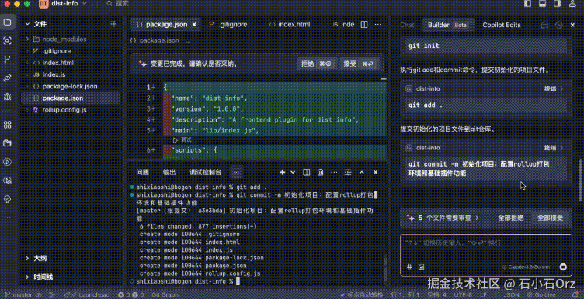Click the terminal settings sliders icon
The width and height of the screenshot is (584, 299).
[x=348, y=172]
